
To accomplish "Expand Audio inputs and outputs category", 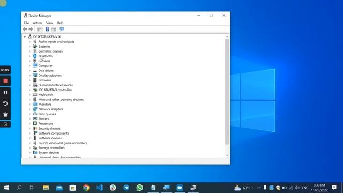I will (x=30, y=42).
